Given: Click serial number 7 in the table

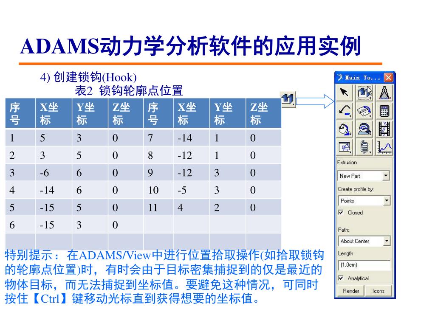Looking at the screenshot, I should [x=150, y=138].
